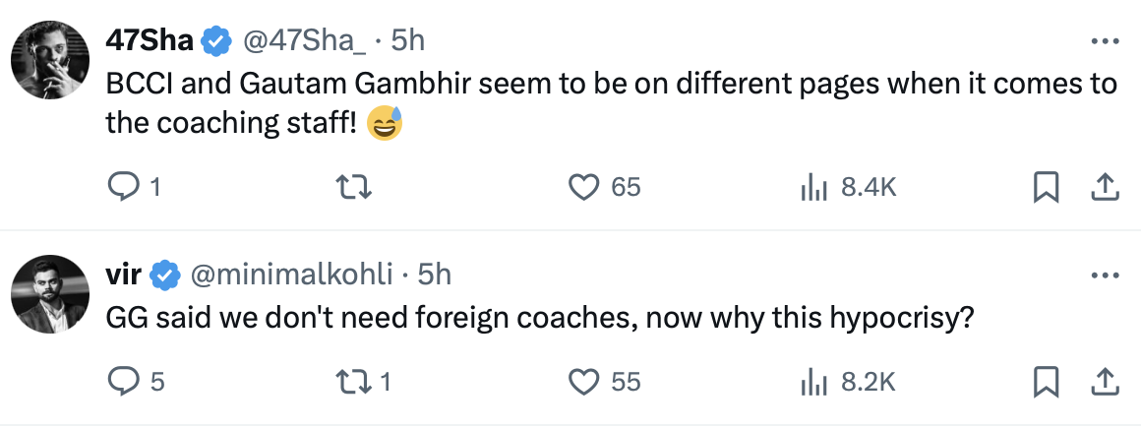Screen dimensions: 1141x429
Task: Open the 5h timestamp on vir's tweet
Action: [x=435, y=275]
